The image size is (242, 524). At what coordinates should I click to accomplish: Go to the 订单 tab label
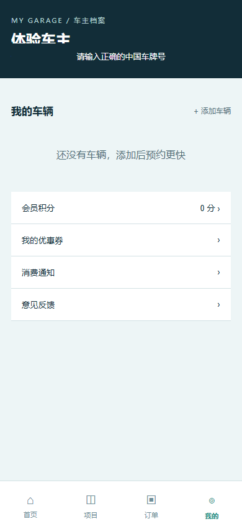click(151, 515)
